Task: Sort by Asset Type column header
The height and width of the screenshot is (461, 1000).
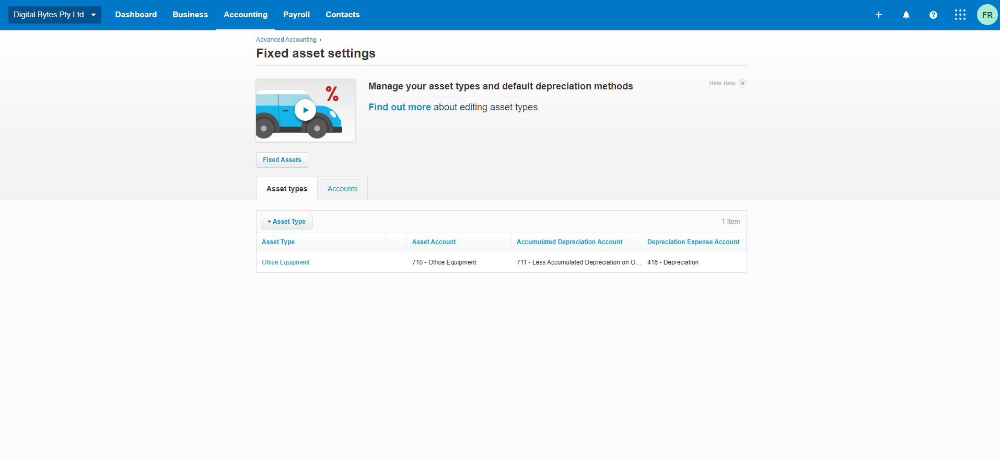Action: click(278, 242)
